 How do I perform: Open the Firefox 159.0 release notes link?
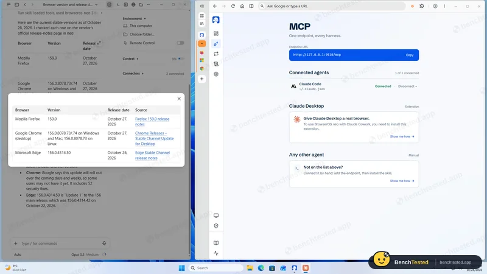pos(152,121)
